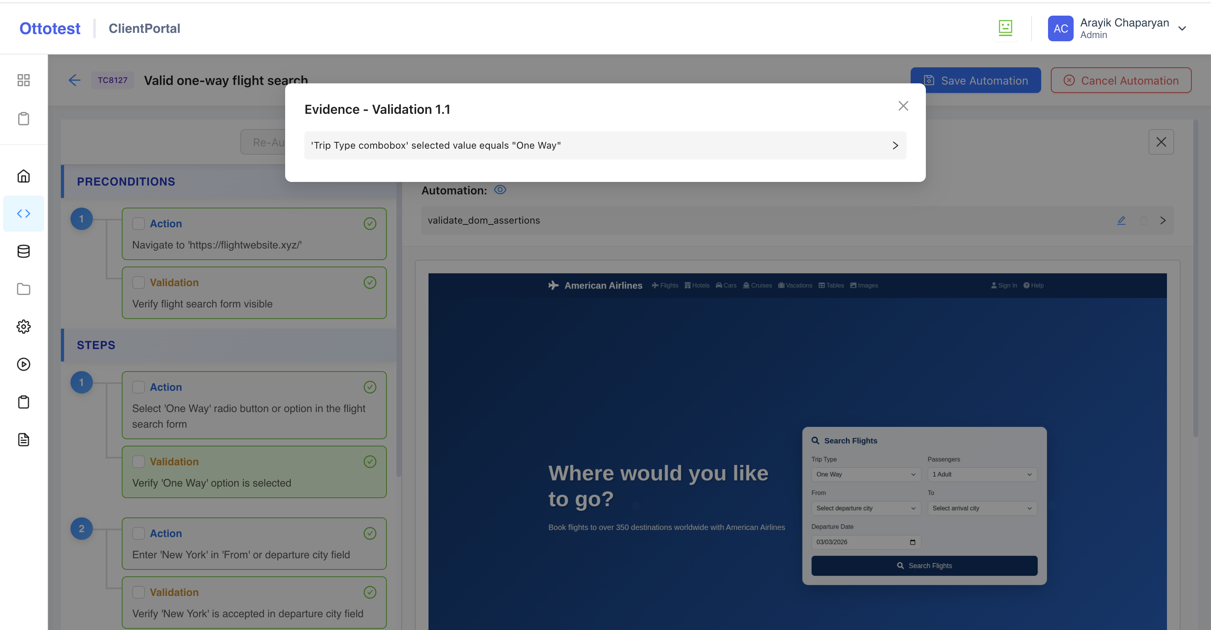Click the green bot face icon
1211x630 pixels.
click(1005, 28)
